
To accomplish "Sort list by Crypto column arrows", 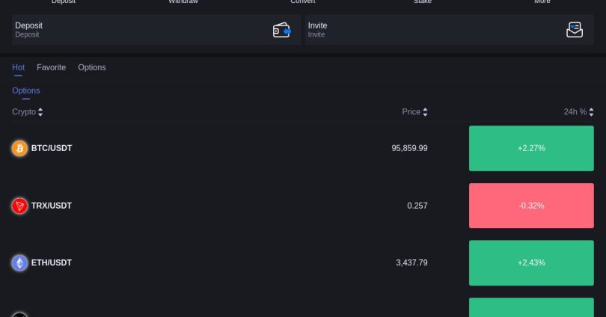I will (40, 112).
